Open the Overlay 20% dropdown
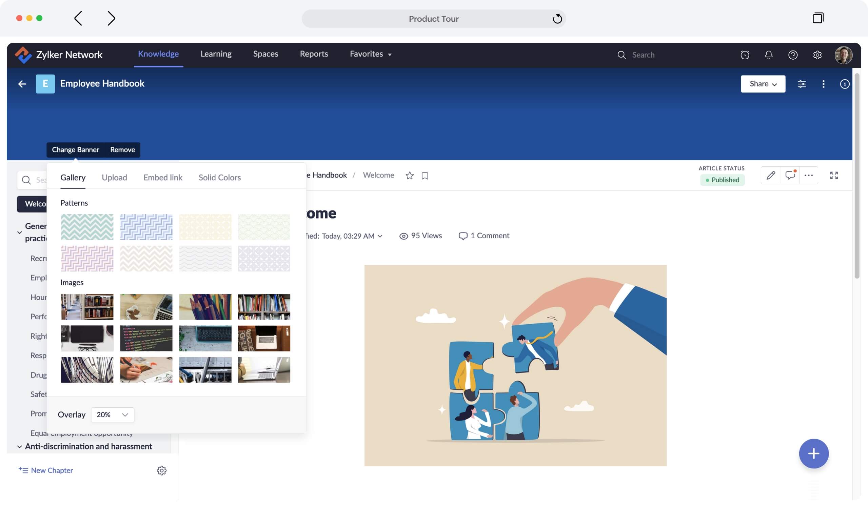Screen dimensions: 868x507 coord(112,415)
